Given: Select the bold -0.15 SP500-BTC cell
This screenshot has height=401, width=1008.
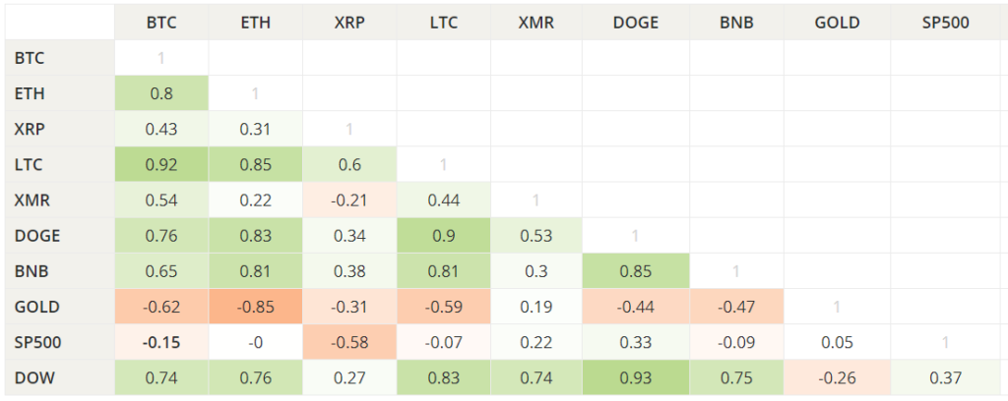Looking at the screenshot, I should click(x=160, y=342).
